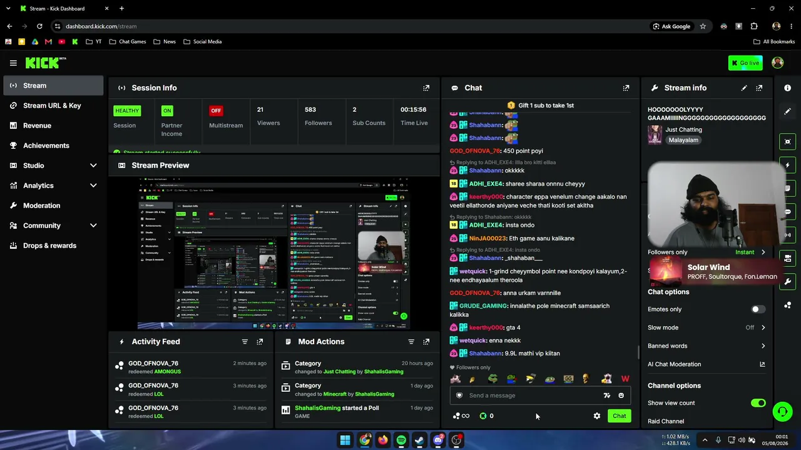The height and width of the screenshot is (450, 801).
Task: Open the Chrome tab search dropdown
Action: [9, 9]
